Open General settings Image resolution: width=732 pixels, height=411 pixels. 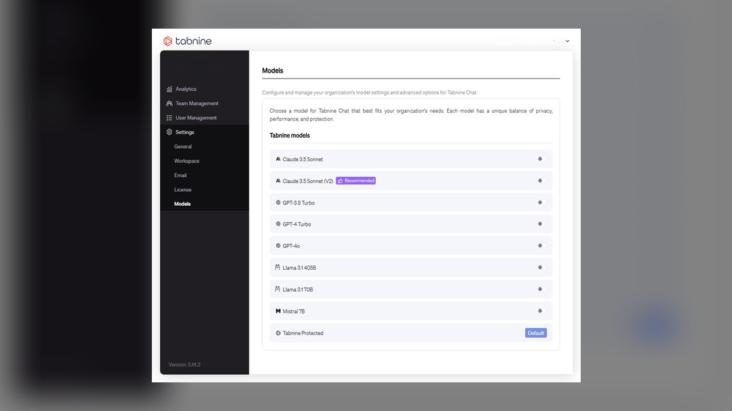point(183,147)
